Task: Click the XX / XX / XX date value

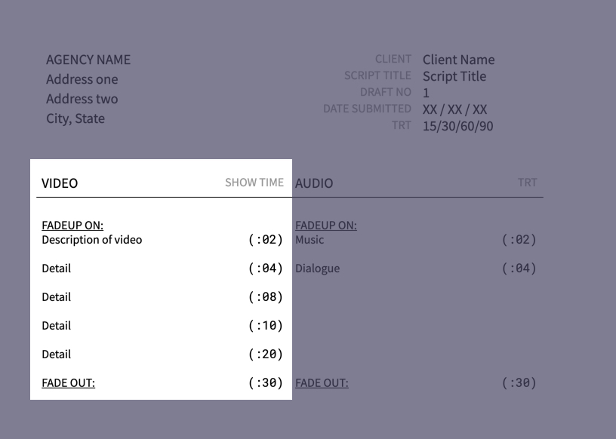Action: (x=454, y=109)
